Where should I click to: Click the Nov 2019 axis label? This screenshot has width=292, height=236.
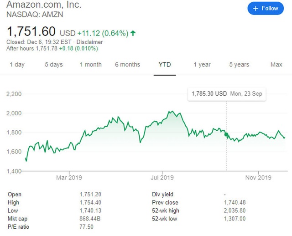pos(258,178)
